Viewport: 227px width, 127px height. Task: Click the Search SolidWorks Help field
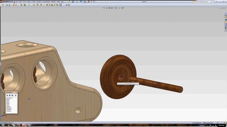[203, 1]
